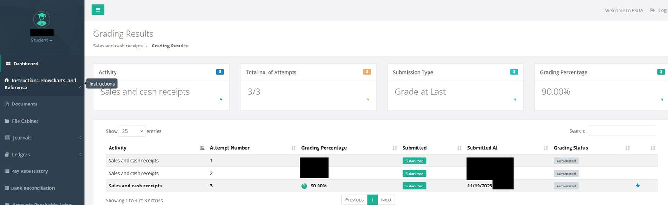Open the Show entries dropdown

[132, 131]
